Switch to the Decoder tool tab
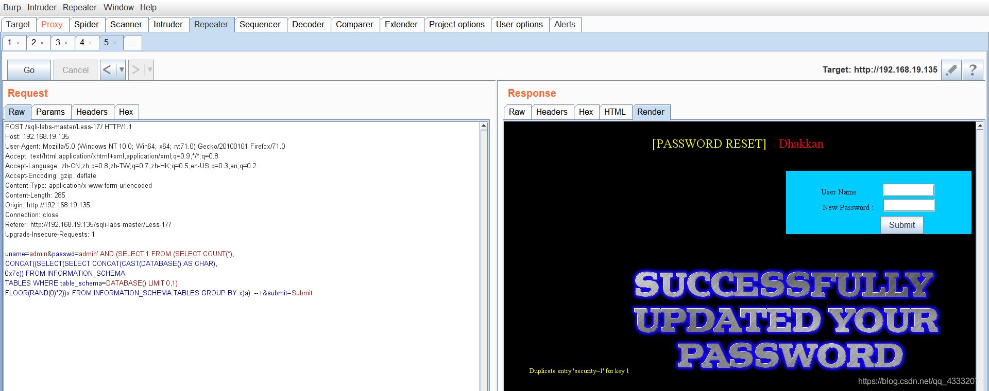Image resolution: width=989 pixels, height=391 pixels. [309, 24]
